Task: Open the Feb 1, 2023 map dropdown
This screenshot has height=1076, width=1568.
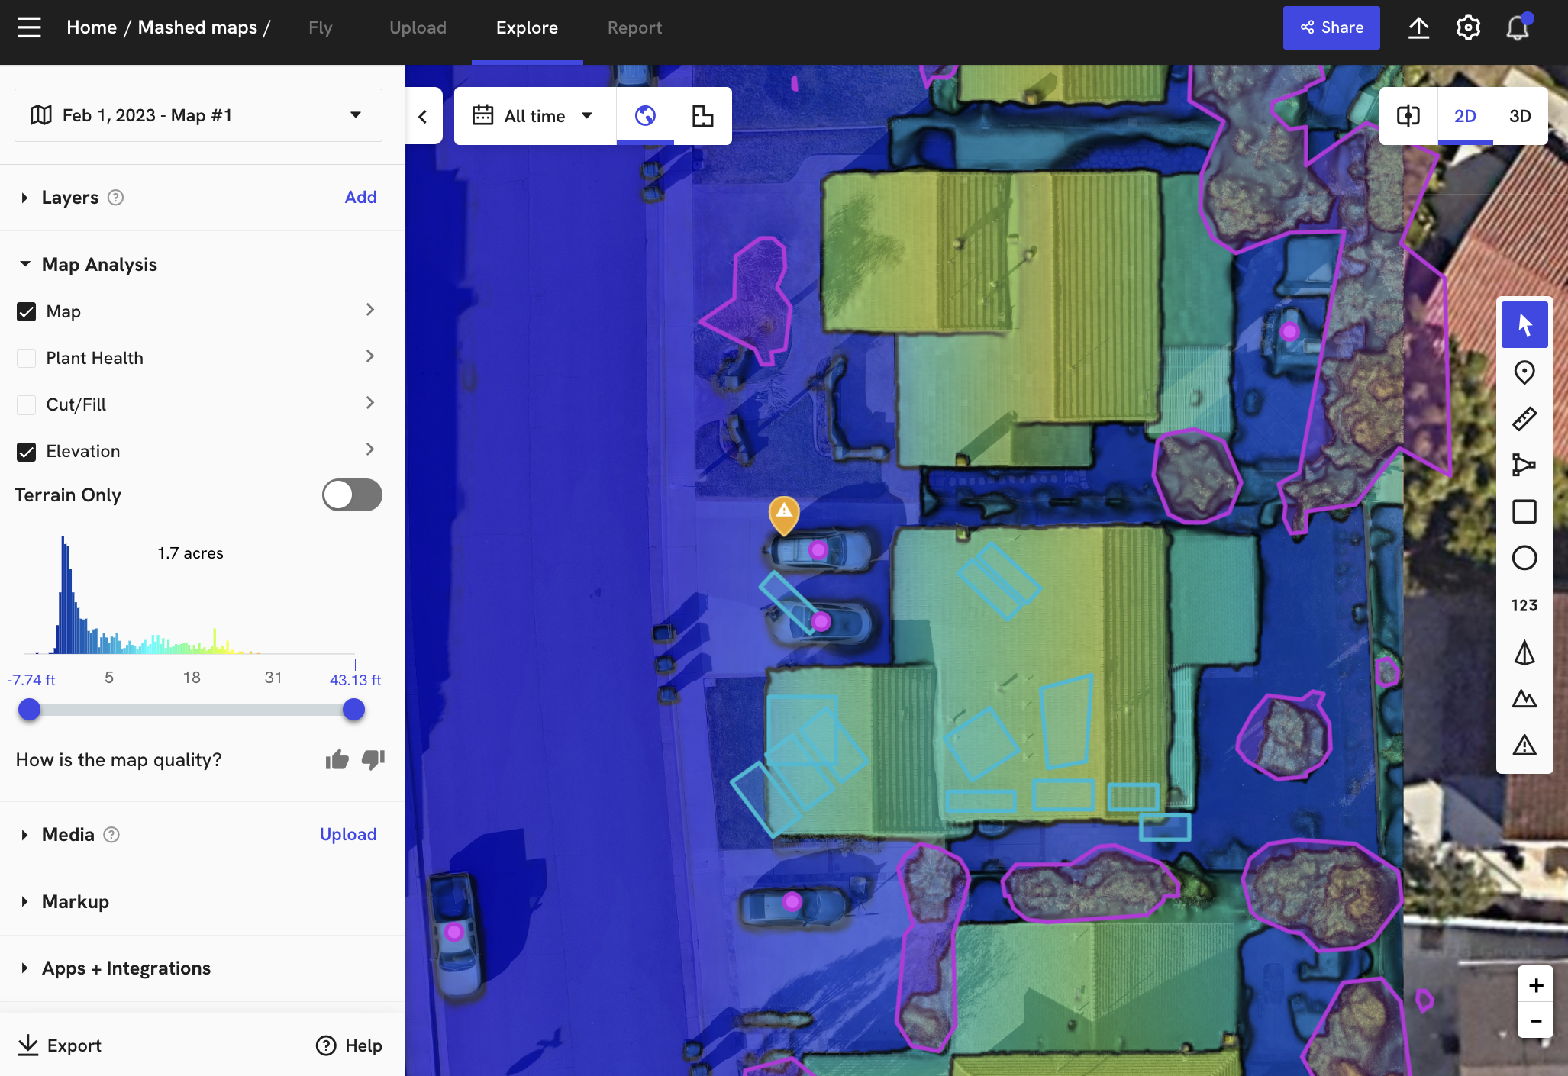Action: (x=198, y=115)
